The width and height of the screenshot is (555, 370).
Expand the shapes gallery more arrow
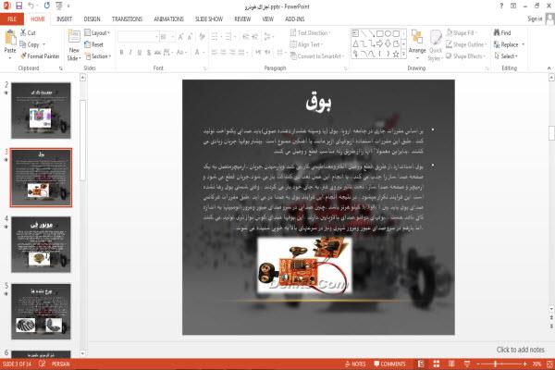[403, 54]
